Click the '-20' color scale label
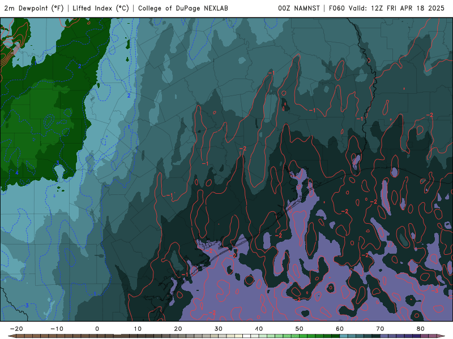 [16, 329]
